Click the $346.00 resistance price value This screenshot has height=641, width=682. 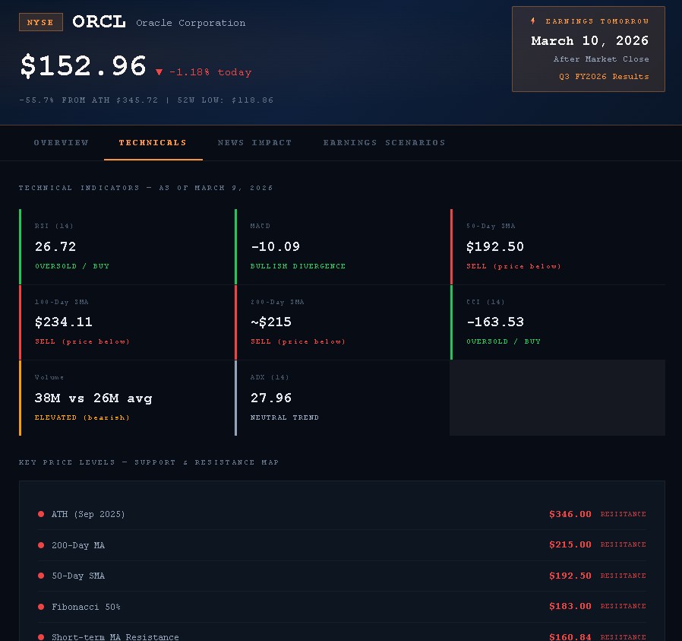[570, 514]
